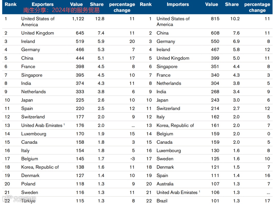Click importer Switzerland value 214
This screenshot has height=204, width=277.
coord(215,108)
